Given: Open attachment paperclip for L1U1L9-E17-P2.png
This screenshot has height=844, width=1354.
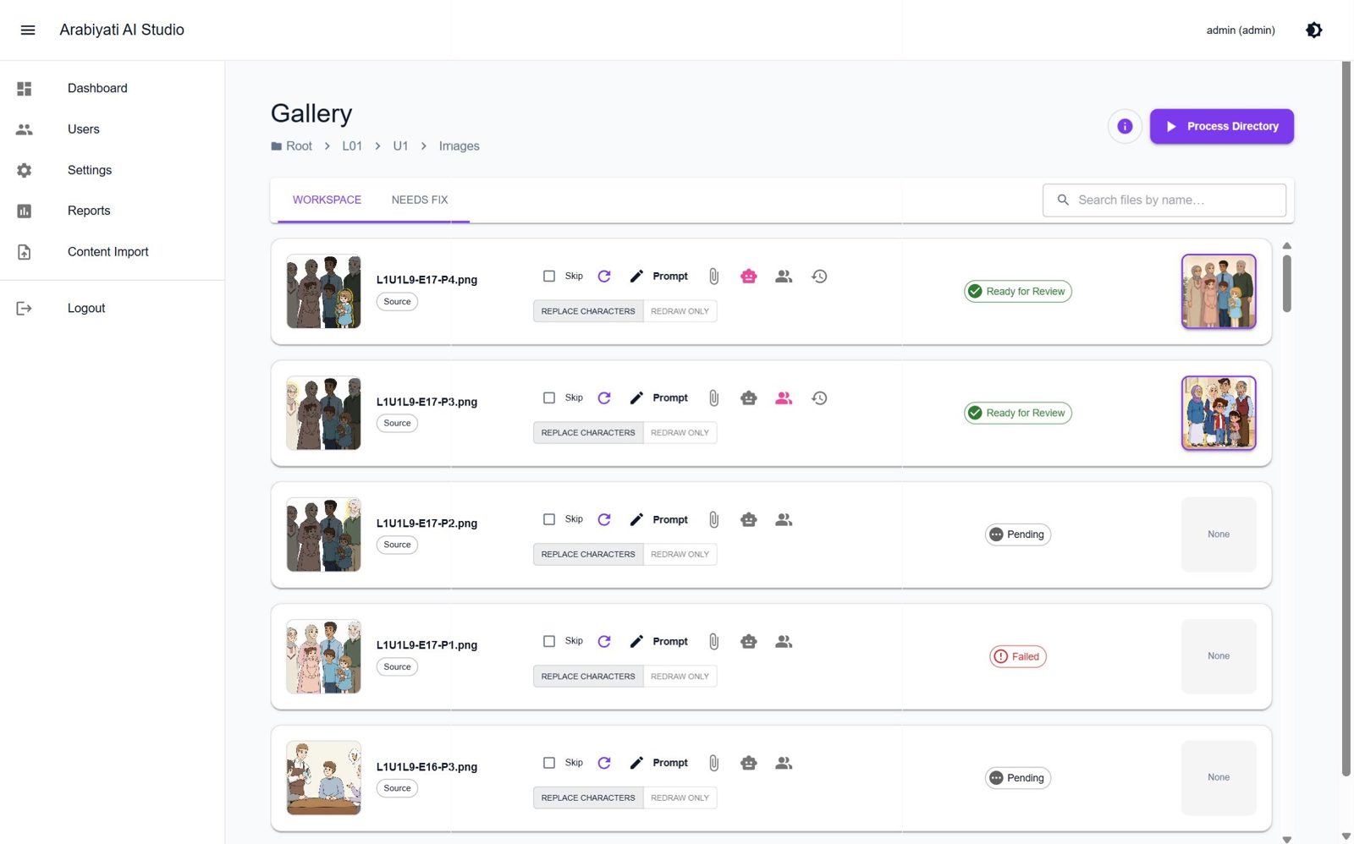Looking at the screenshot, I should [x=713, y=520].
